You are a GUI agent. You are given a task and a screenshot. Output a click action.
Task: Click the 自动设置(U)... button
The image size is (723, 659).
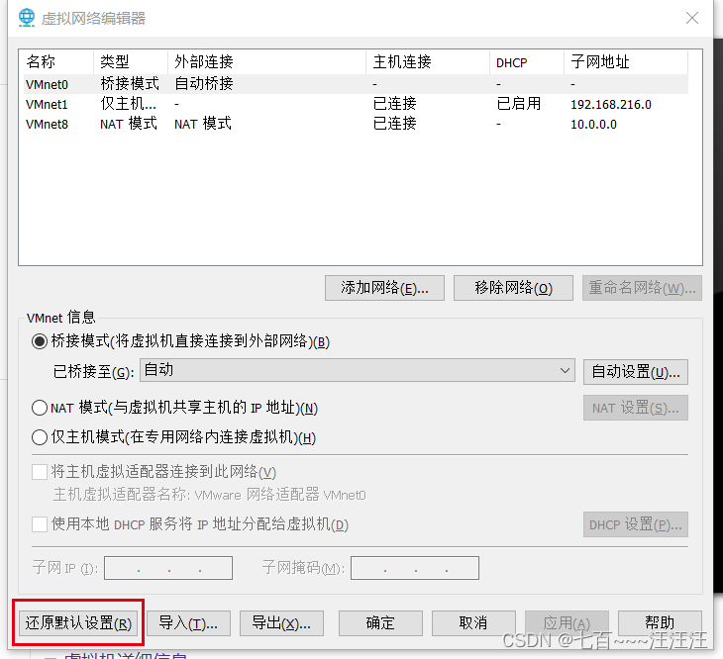pyautogui.click(x=636, y=372)
